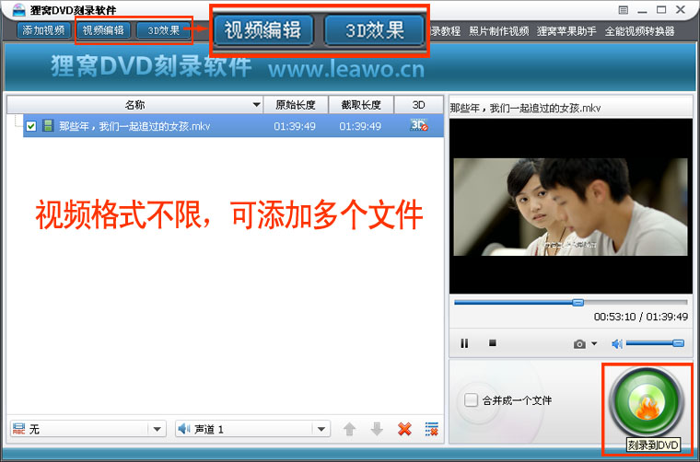Take a snapshot with the camera icon
The image size is (700, 462).
click(x=579, y=344)
